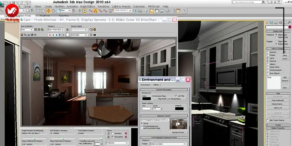This screenshot has height=146, width=292.
Task: Click the Align tool icon
Action: point(140,11)
